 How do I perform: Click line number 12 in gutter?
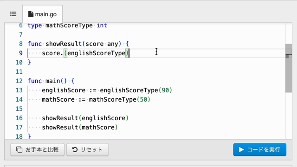tap(19, 81)
